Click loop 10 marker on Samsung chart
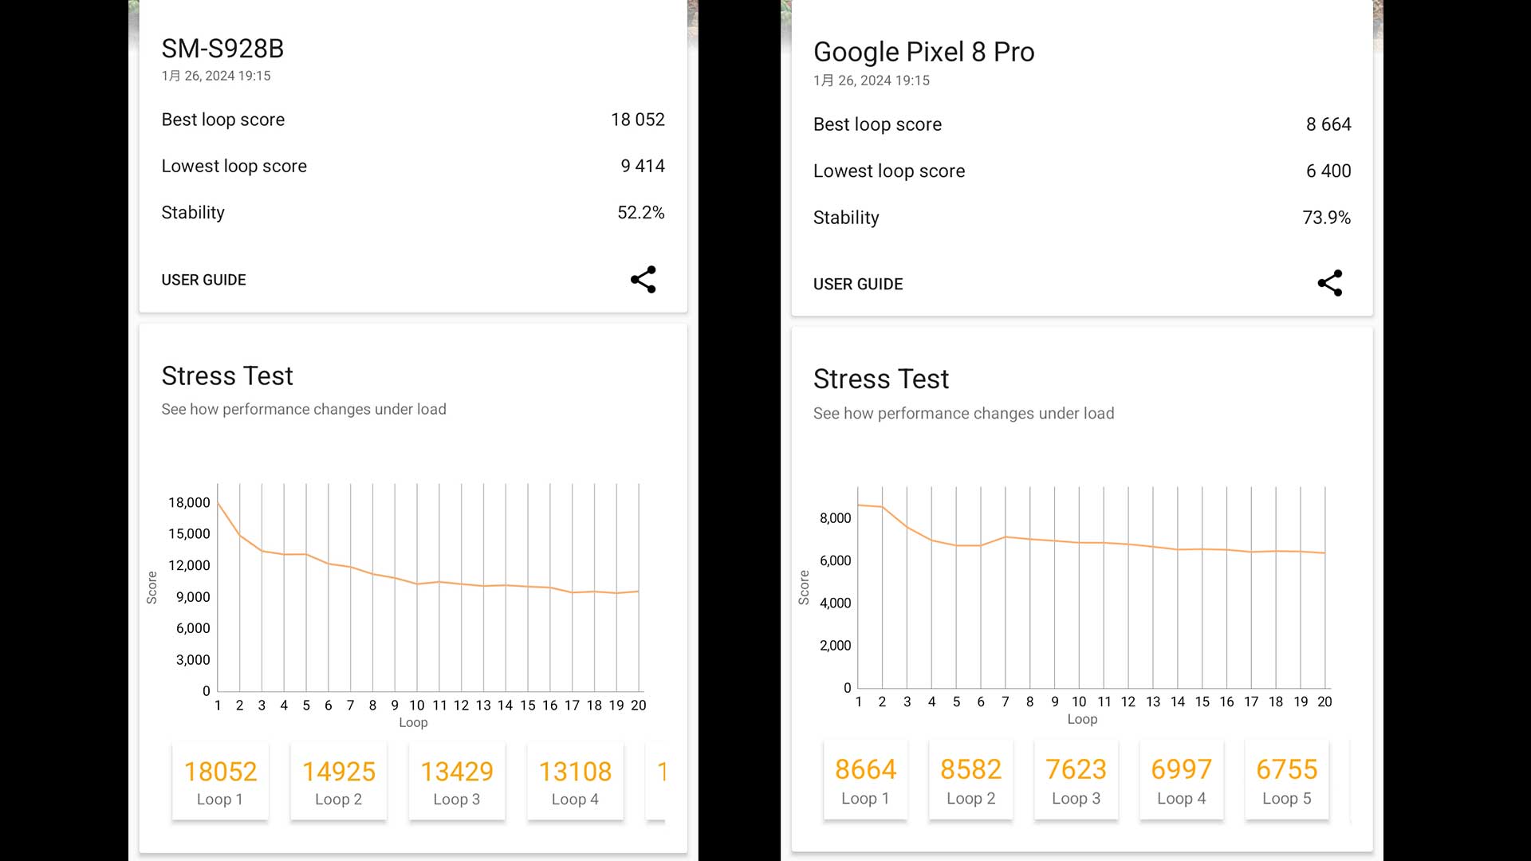Screen dimensions: 1531x861 417,584
